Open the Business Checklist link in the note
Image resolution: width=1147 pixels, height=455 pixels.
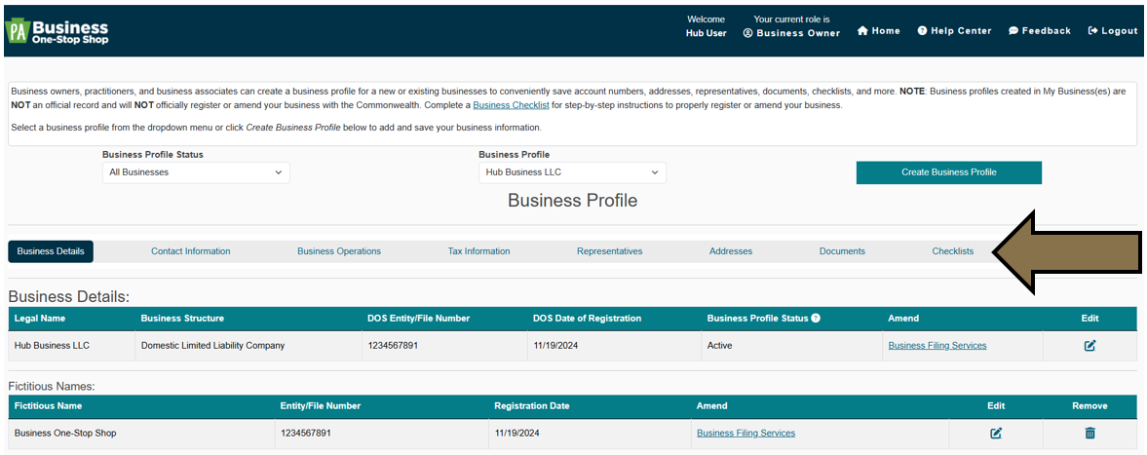[x=510, y=105]
